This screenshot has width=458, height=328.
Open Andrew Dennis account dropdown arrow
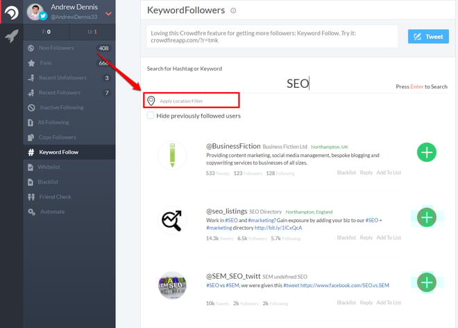click(108, 14)
